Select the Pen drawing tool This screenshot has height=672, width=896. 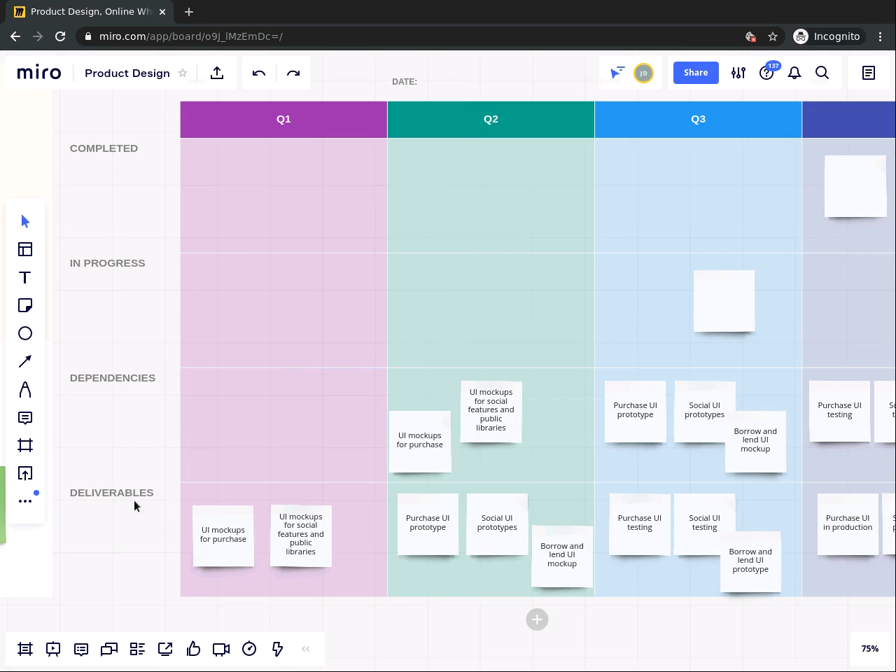(x=25, y=390)
